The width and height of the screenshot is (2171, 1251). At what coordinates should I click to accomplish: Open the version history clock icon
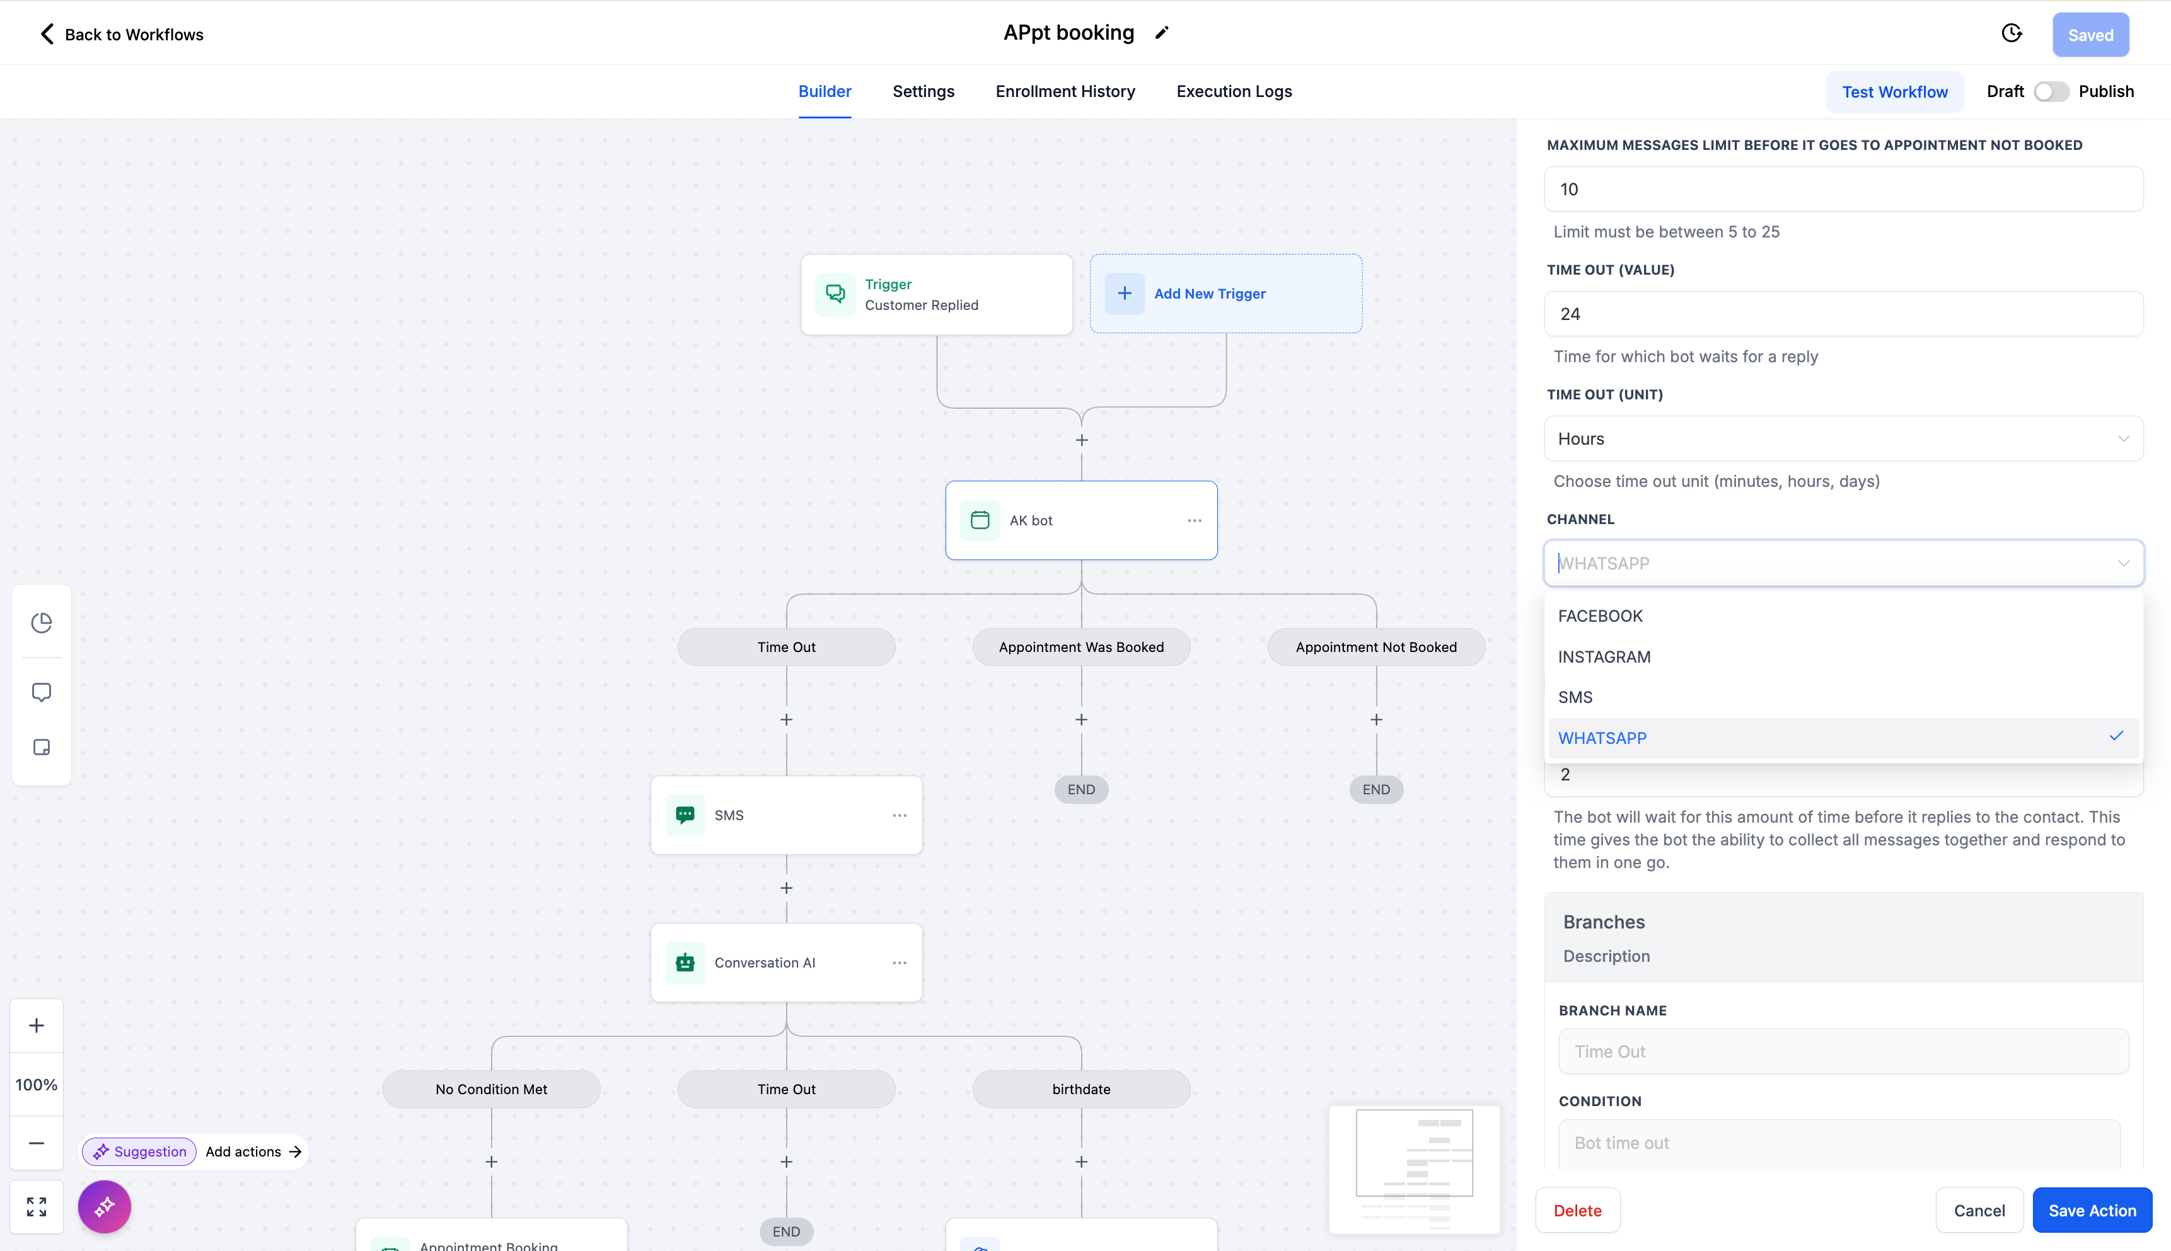click(2011, 33)
